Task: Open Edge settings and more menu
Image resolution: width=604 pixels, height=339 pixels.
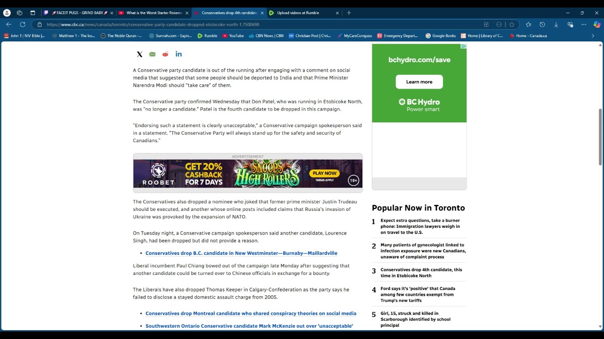Action: (x=584, y=24)
